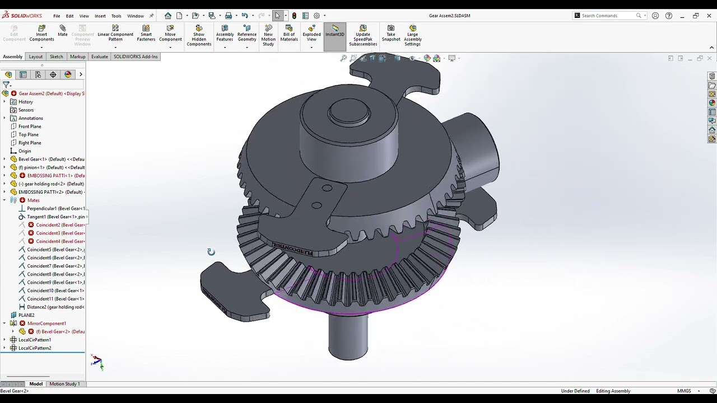Click Smart Fasteners icon

click(x=146, y=34)
